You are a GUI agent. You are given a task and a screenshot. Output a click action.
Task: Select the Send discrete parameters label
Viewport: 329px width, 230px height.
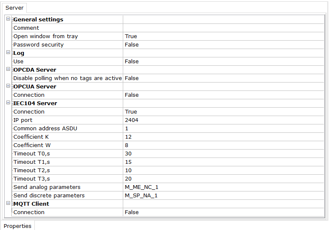(x=49, y=196)
